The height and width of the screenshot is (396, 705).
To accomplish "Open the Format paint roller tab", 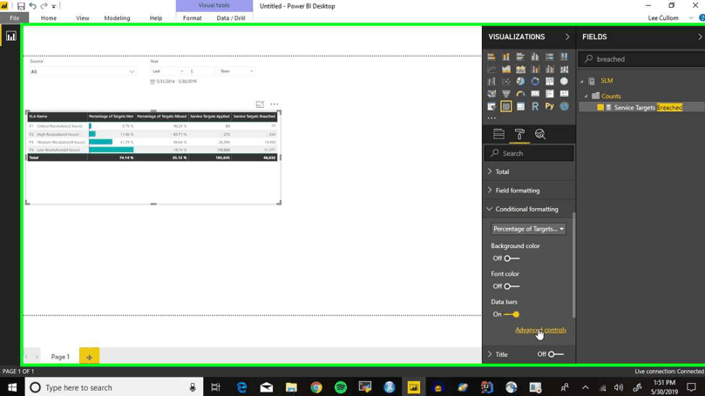I will click(x=519, y=134).
